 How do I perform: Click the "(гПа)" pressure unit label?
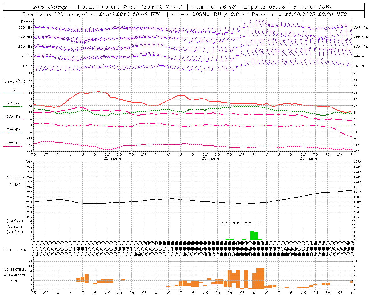click(x=15, y=185)
